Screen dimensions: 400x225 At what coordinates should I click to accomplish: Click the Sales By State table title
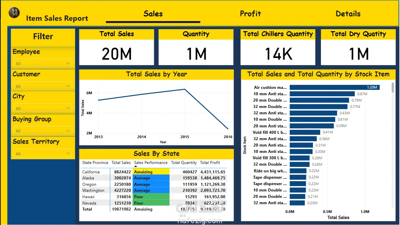coord(156,154)
